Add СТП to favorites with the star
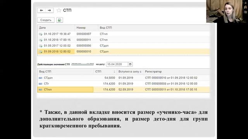 (x=59, y=10)
